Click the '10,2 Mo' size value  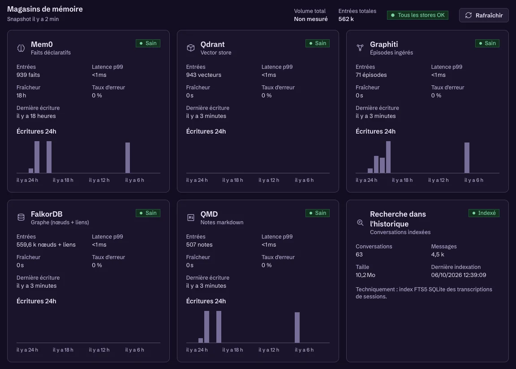(x=365, y=275)
